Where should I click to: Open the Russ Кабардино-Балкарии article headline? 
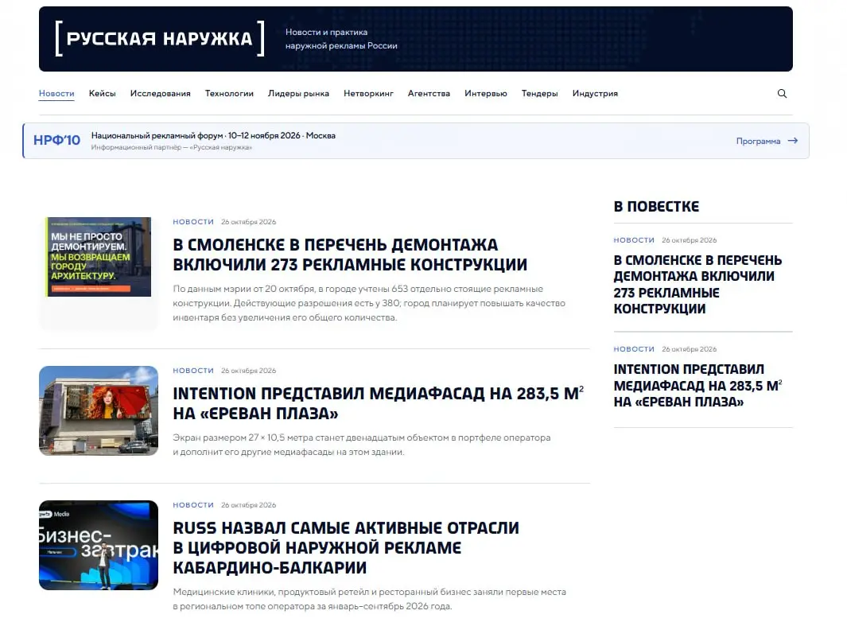(x=346, y=547)
